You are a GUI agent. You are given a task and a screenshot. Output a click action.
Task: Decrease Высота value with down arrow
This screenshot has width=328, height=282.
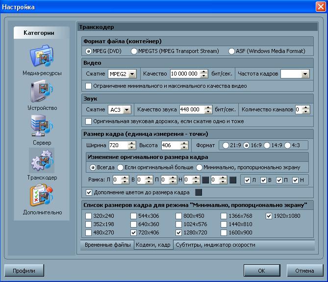point(184,147)
